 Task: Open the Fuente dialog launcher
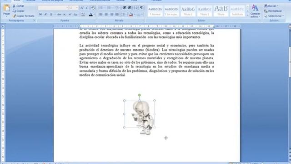[95, 20]
